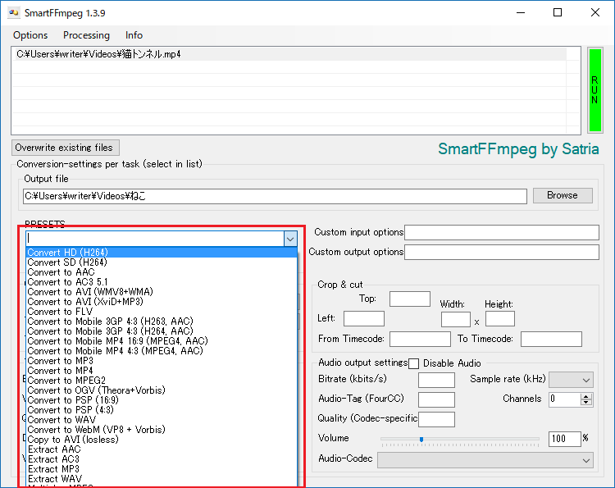Pick Convert to Mobile 3GP 4:3 (H263, AAC)
615x488 pixels.
(162, 322)
